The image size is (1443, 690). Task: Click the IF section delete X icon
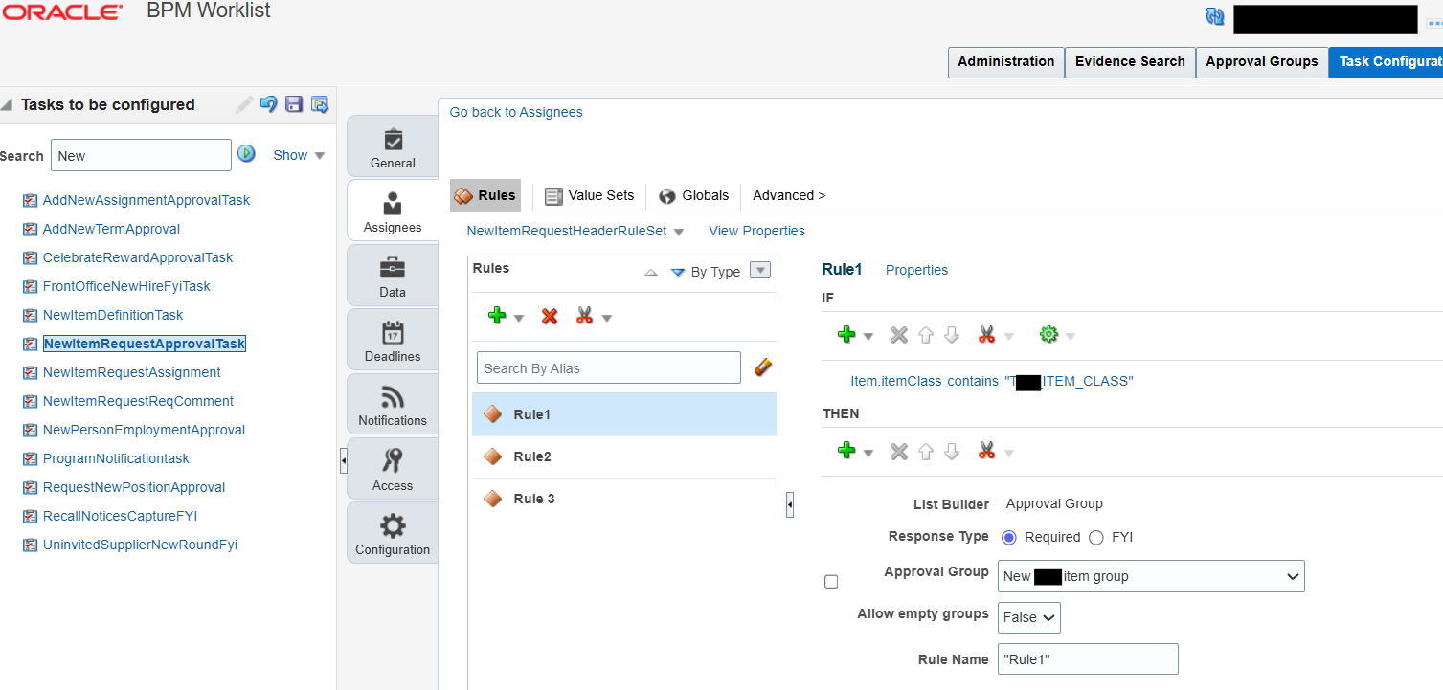coord(898,335)
